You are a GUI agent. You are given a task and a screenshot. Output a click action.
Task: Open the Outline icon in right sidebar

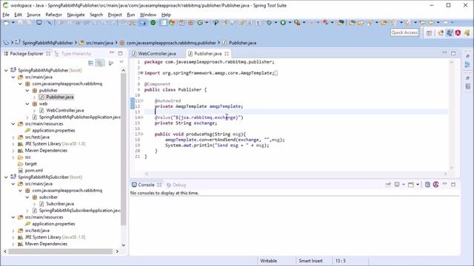pyautogui.click(x=467, y=64)
